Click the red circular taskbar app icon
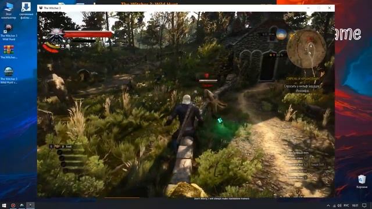The image size is (372, 209). point(13,206)
